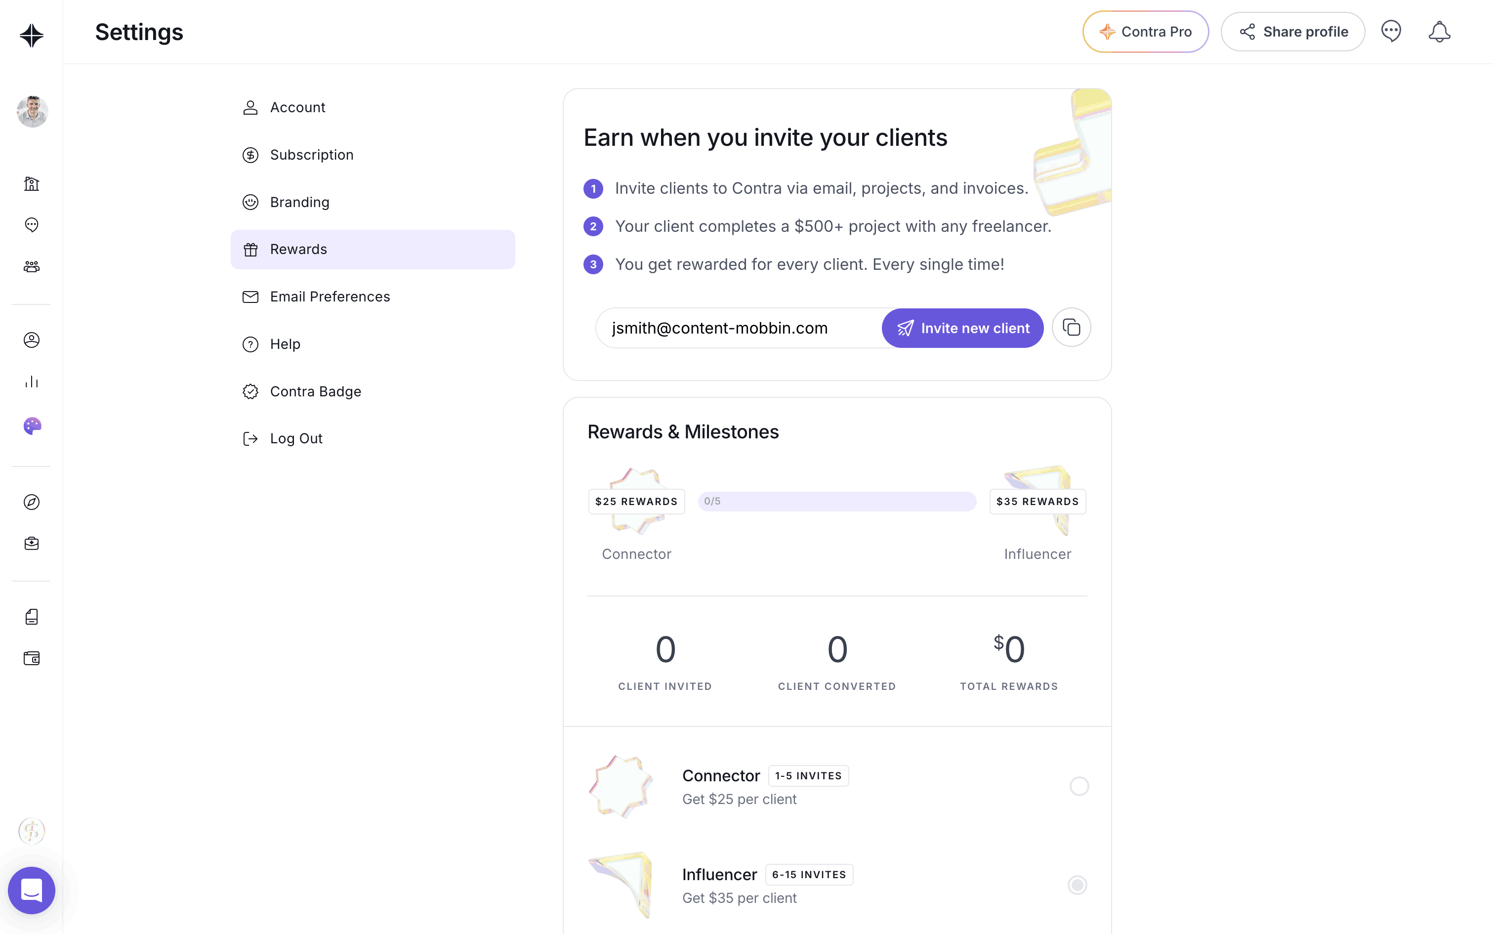1494x934 pixels.
Task: Click the Contra logo icon in sidebar
Action: coord(32,35)
